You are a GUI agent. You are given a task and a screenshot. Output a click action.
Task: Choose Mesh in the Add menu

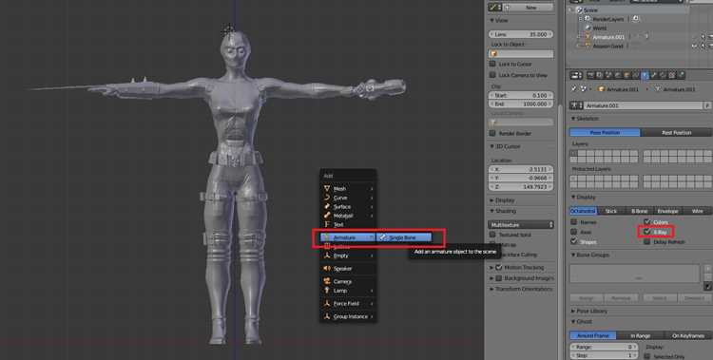click(348, 188)
